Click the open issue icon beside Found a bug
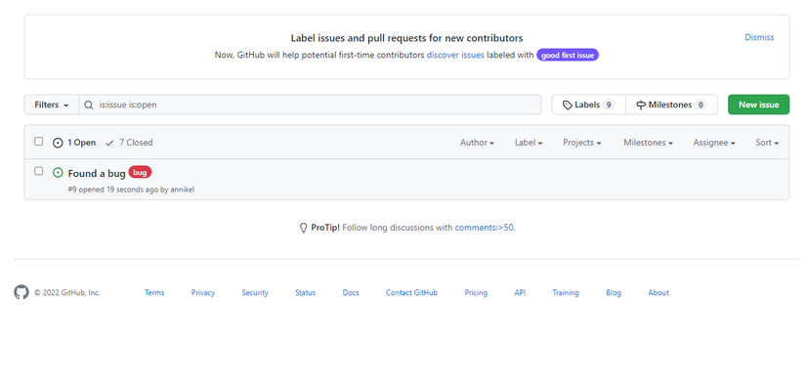 pyautogui.click(x=59, y=173)
